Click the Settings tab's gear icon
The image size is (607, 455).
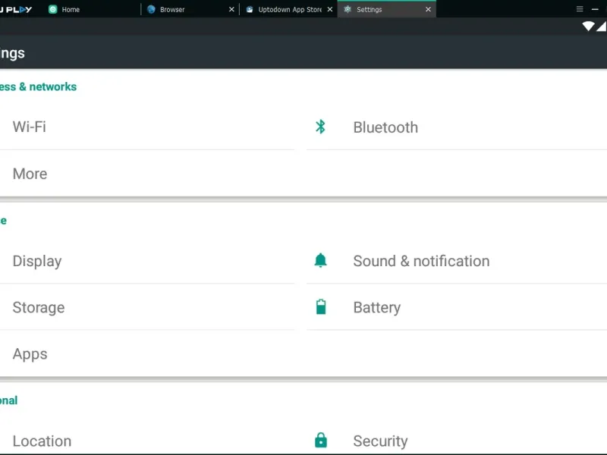tap(348, 9)
